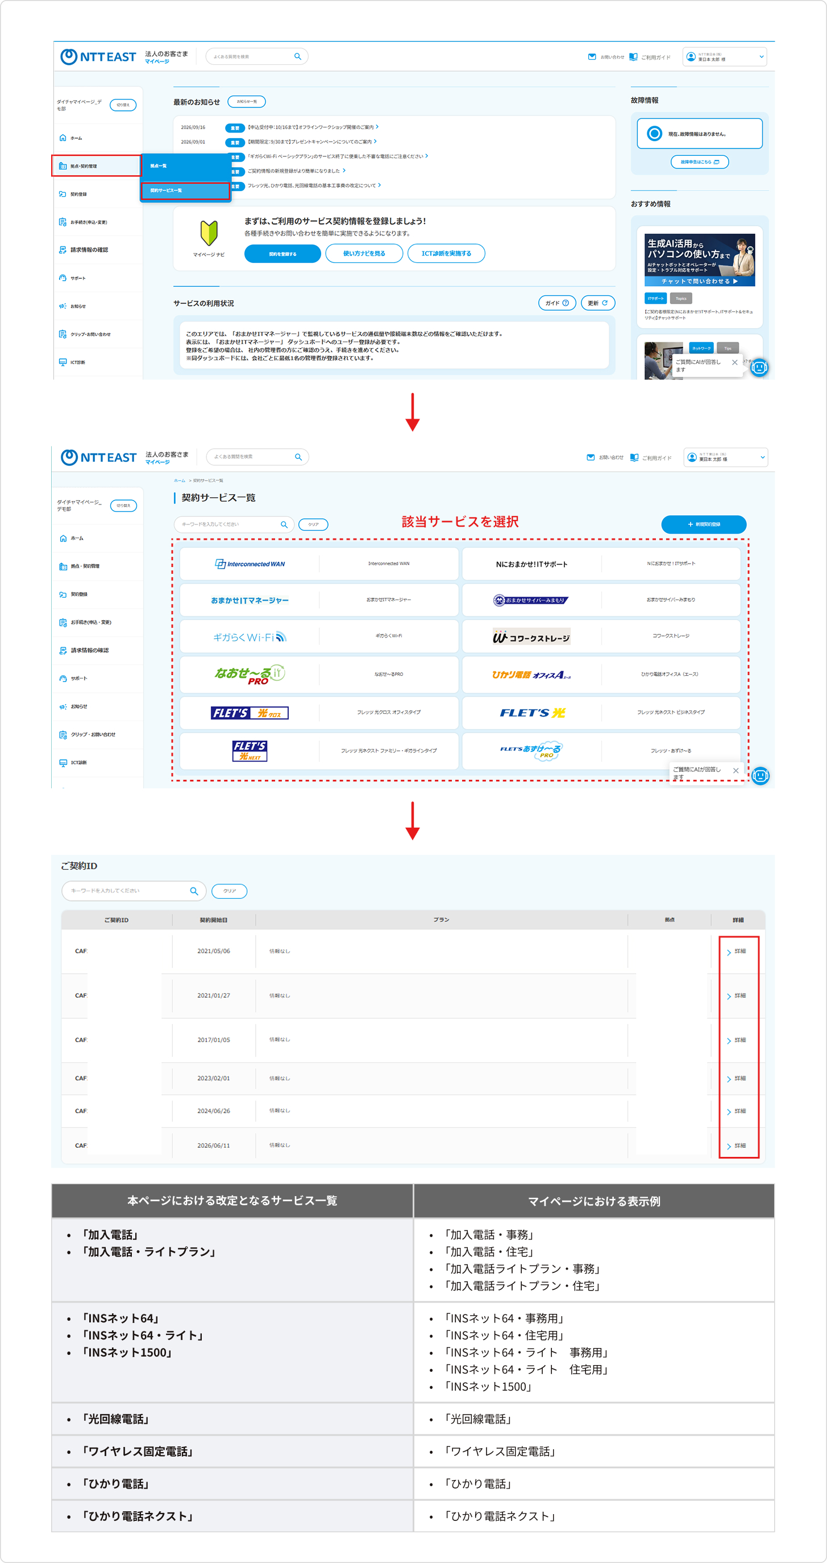Click the NTT EAST logo on the 契約サービス一覧 page
Image resolution: width=827 pixels, height=1563 pixels.
coord(99,457)
